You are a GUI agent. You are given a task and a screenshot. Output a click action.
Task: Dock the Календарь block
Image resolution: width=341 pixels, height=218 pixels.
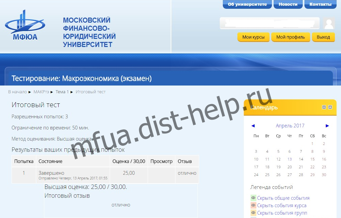330,107
